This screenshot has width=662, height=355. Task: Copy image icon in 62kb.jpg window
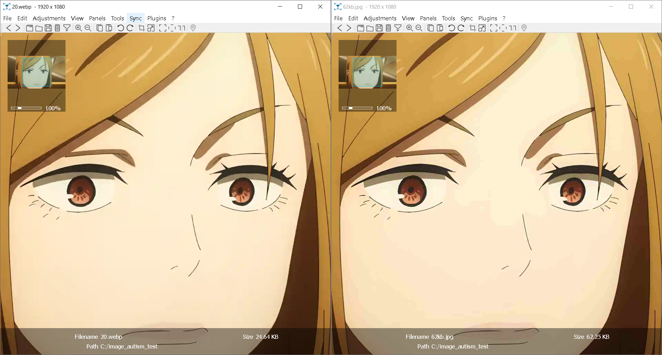click(431, 28)
